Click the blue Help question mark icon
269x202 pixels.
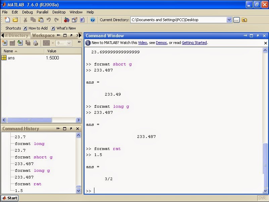[x=93, y=20]
